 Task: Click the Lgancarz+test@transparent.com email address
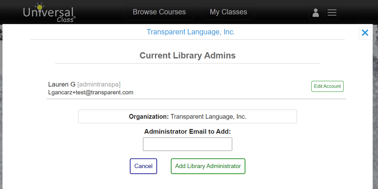91,93
